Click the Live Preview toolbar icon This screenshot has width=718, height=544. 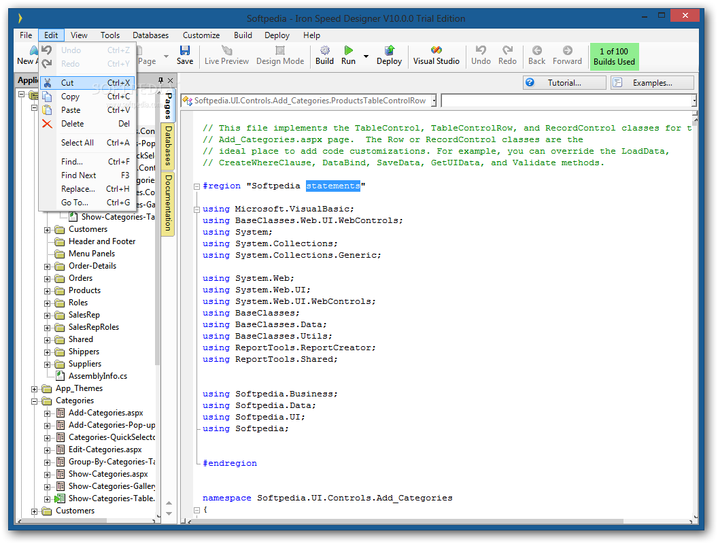(226, 50)
